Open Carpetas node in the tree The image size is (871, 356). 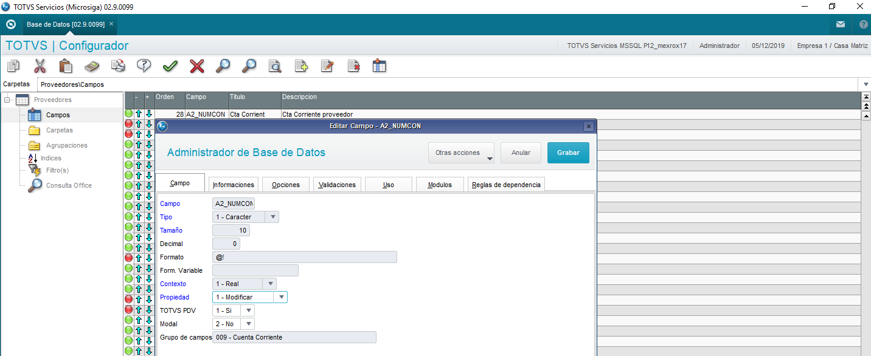coord(59,130)
